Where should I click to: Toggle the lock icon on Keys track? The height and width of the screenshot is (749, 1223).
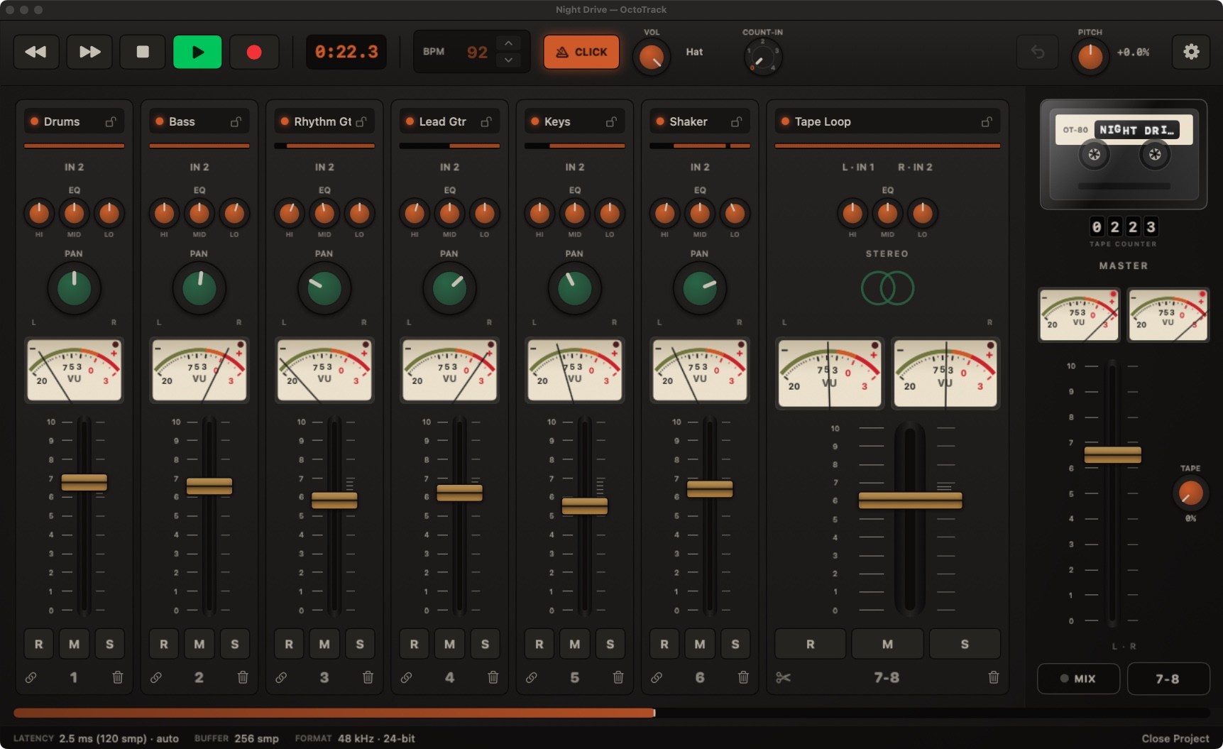[611, 121]
